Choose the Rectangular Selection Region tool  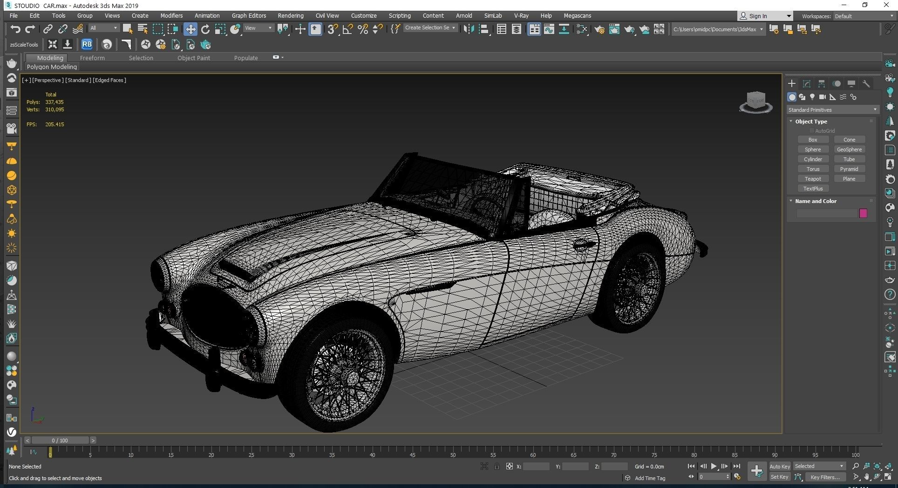point(158,29)
